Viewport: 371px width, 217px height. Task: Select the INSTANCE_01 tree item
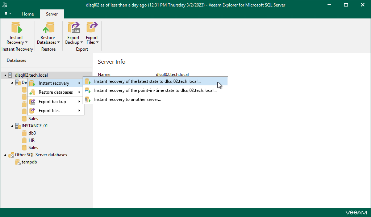(34, 126)
